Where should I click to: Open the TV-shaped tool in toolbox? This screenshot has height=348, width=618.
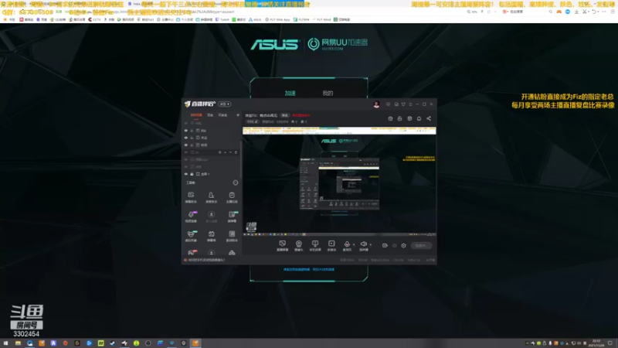point(211,236)
